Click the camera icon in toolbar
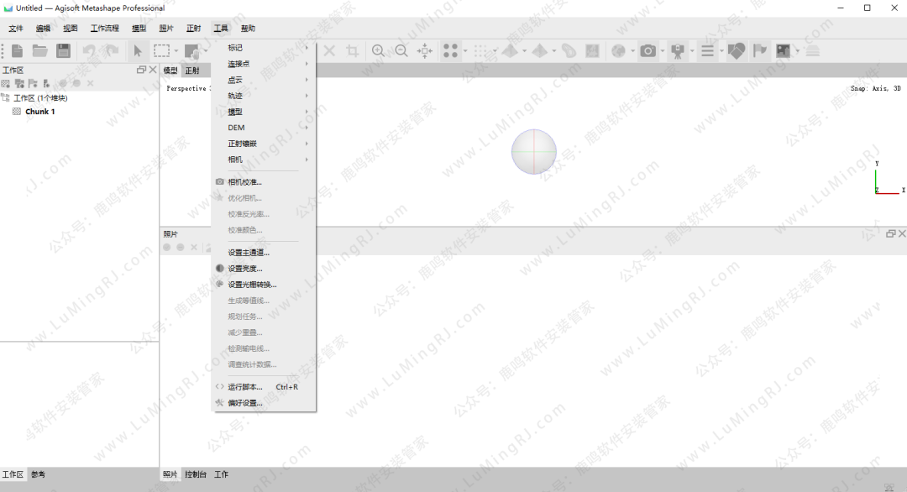Screen dimensions: 907x492 coord(647,51)
